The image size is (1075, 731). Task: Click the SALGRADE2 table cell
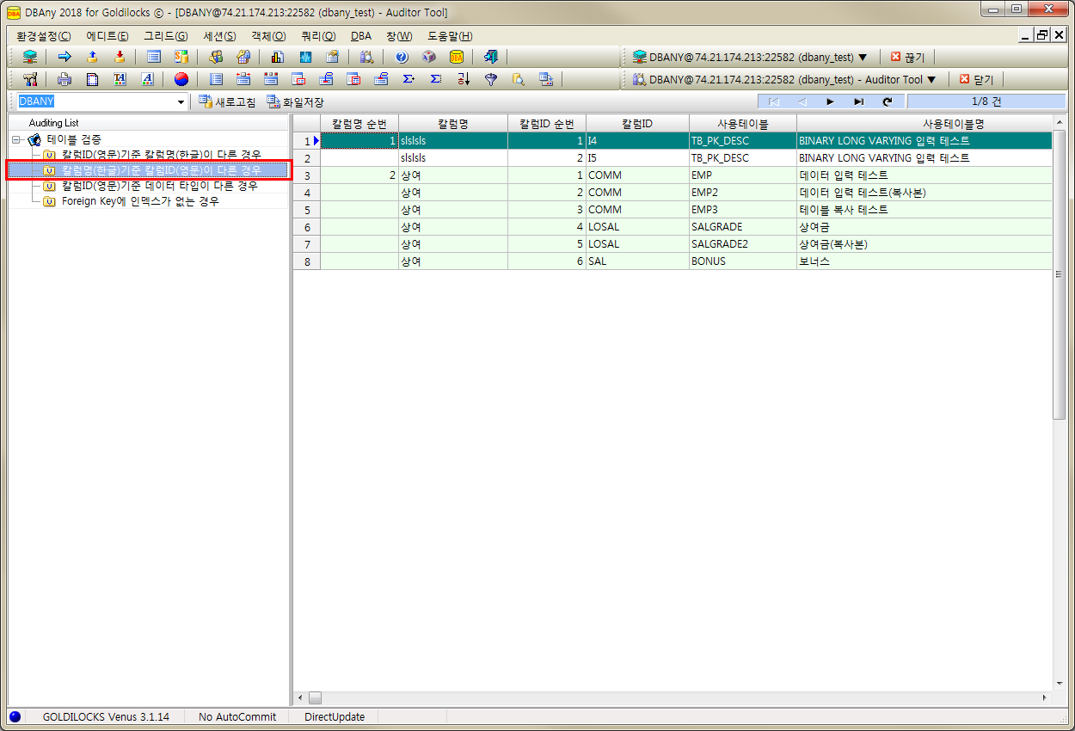point(743,244)
